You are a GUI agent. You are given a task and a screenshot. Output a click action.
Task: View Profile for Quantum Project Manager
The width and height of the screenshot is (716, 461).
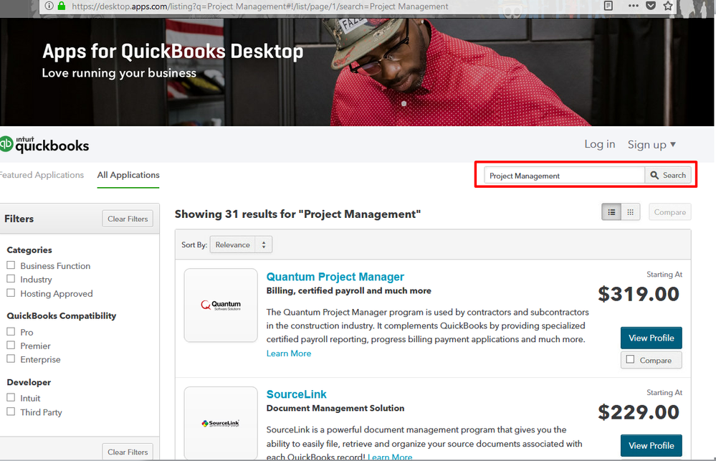(651, 338)
